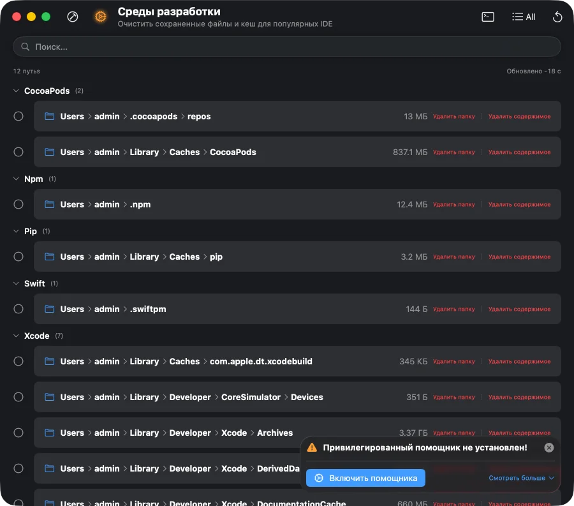Click Удалить содержимое for .npm
The image size is (574, 506).
[x=519, y=204]
